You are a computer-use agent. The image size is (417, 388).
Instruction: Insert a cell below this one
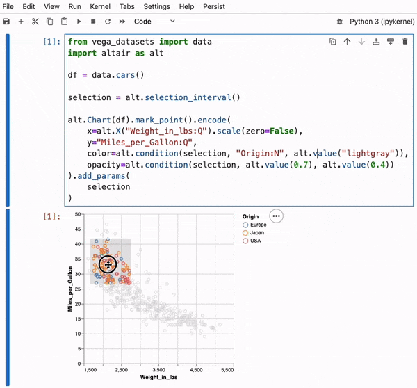(x=391, y=42)
